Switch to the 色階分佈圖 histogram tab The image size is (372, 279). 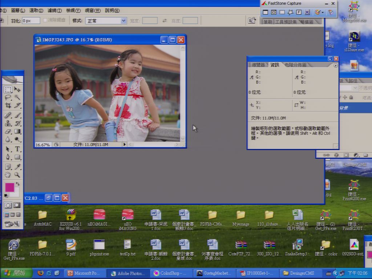click(x=296, y=65)
